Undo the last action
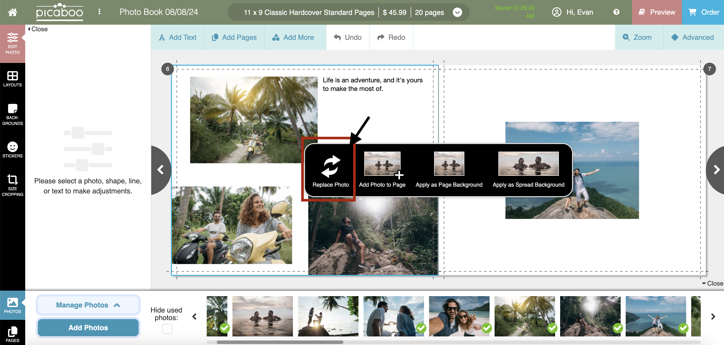The image size is (724, 345). 348,37
